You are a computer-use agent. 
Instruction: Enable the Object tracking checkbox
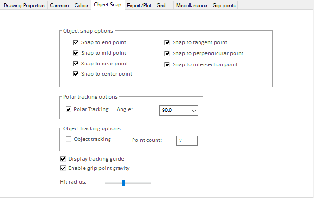69,139
